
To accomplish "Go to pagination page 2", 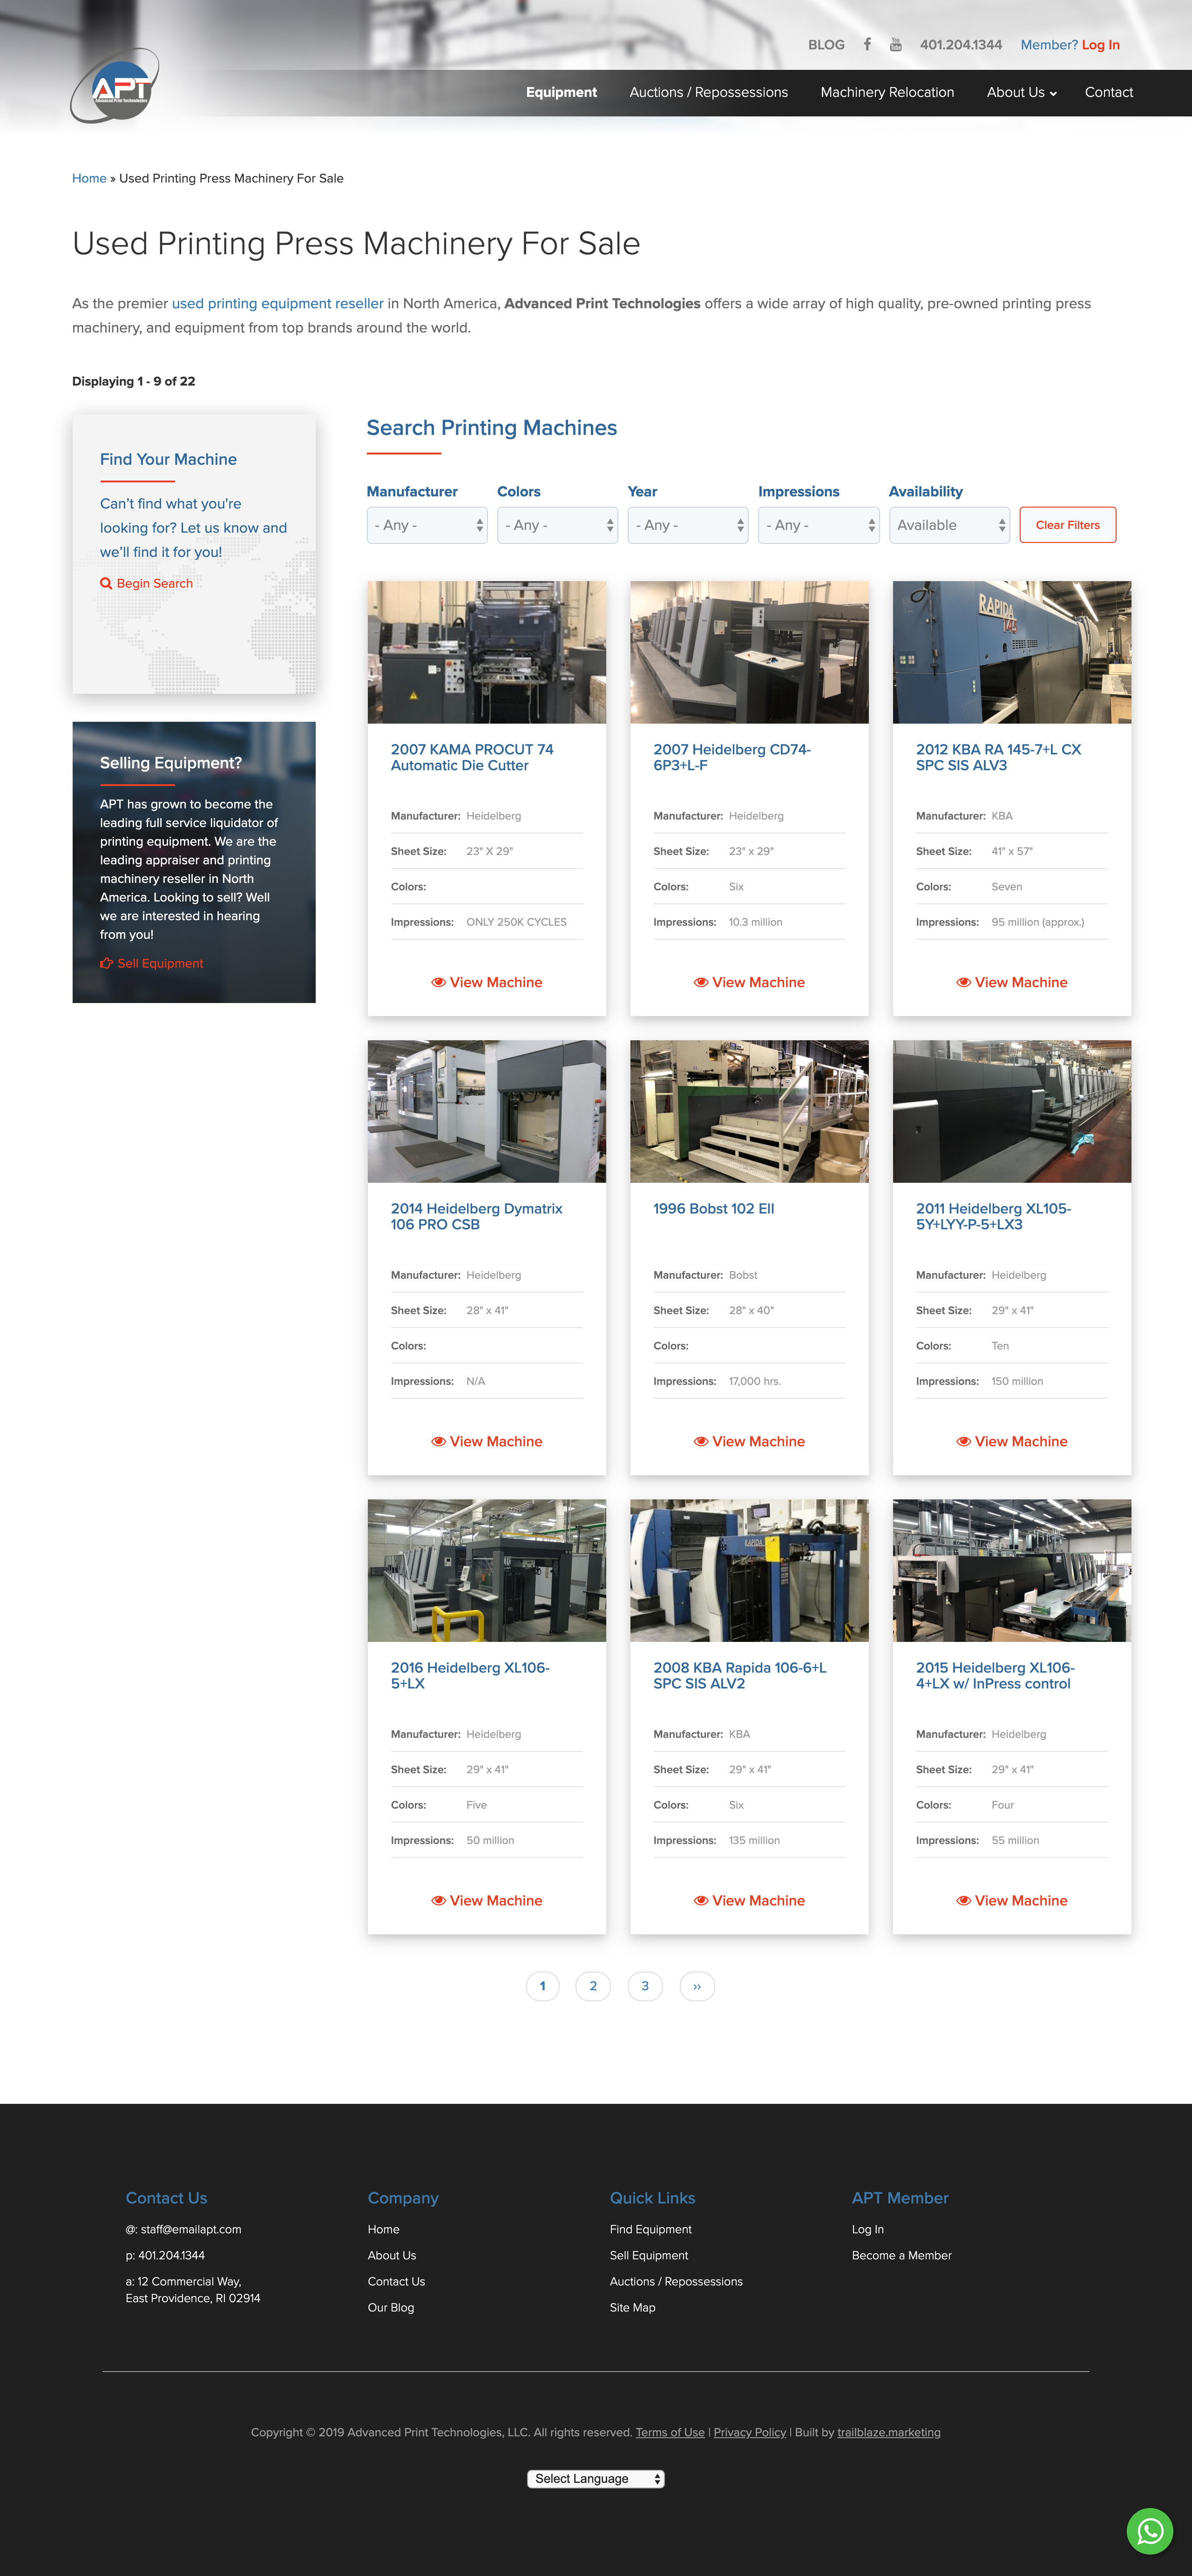I will (593, 1986).
